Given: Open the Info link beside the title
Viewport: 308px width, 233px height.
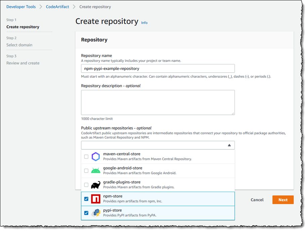Looking at the screenshot, I should 144,23.
